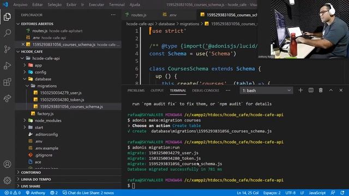Click the Ln 14, 25 Col cursor position
This screenshot has height=196, width=349.
click(248, 193)
